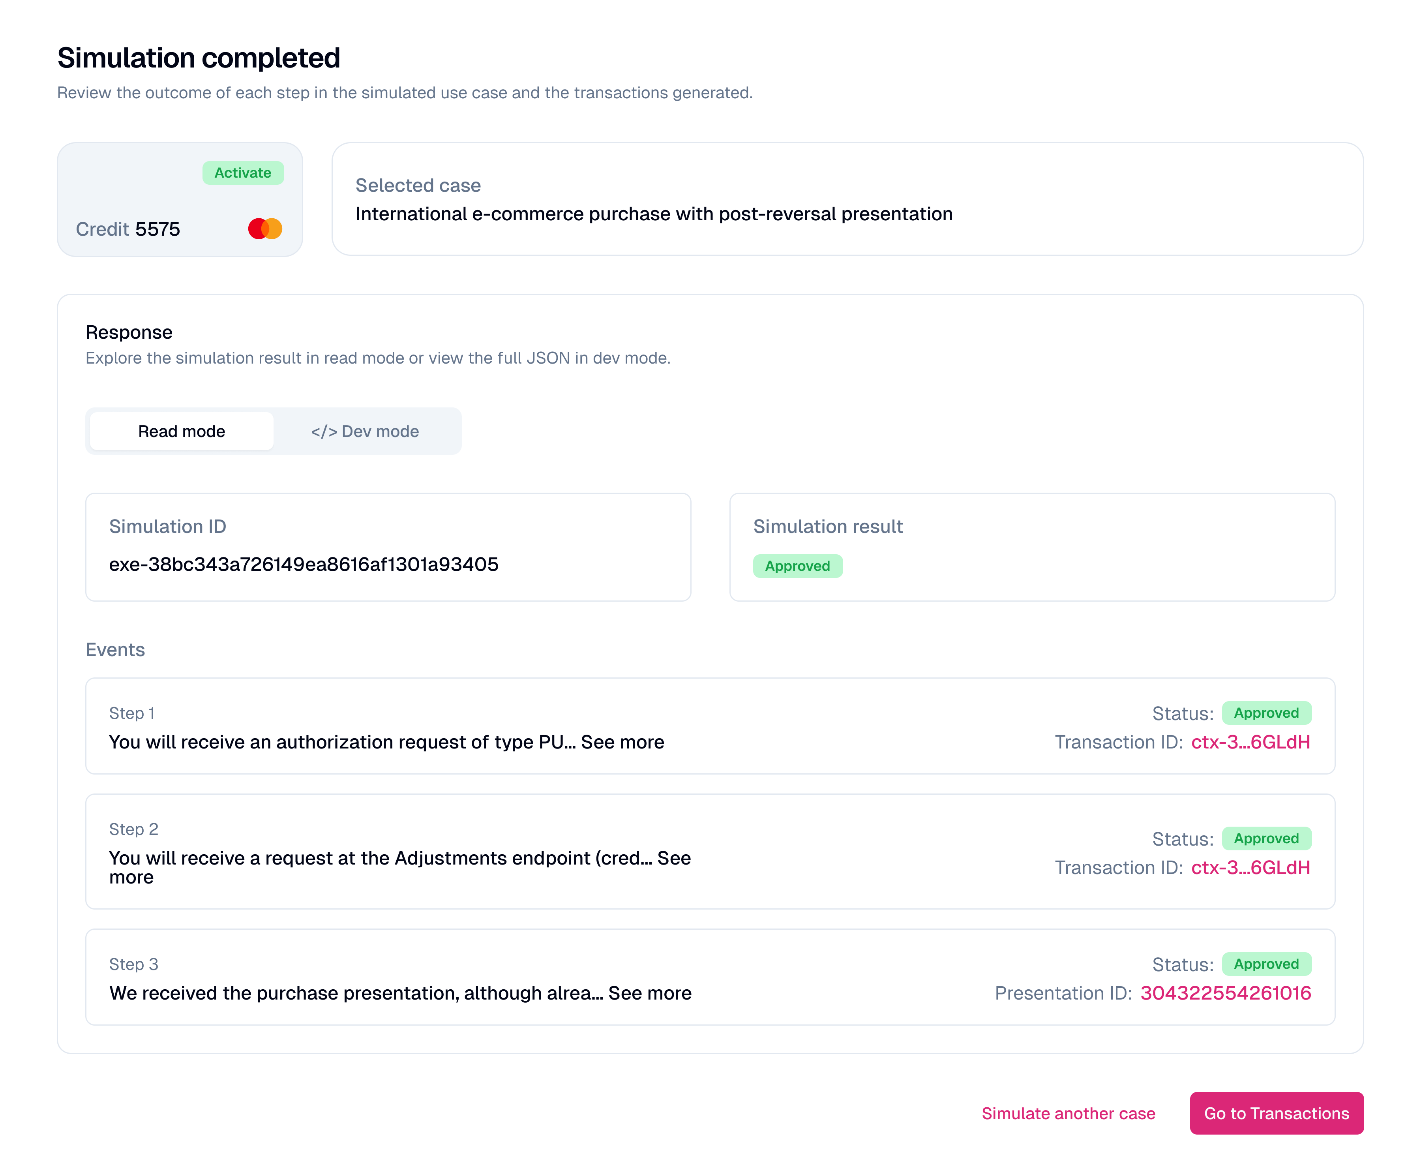Viewport: 1421px width, 1163px height.
Task: Click the selected case description text
Action: [654, 214]
